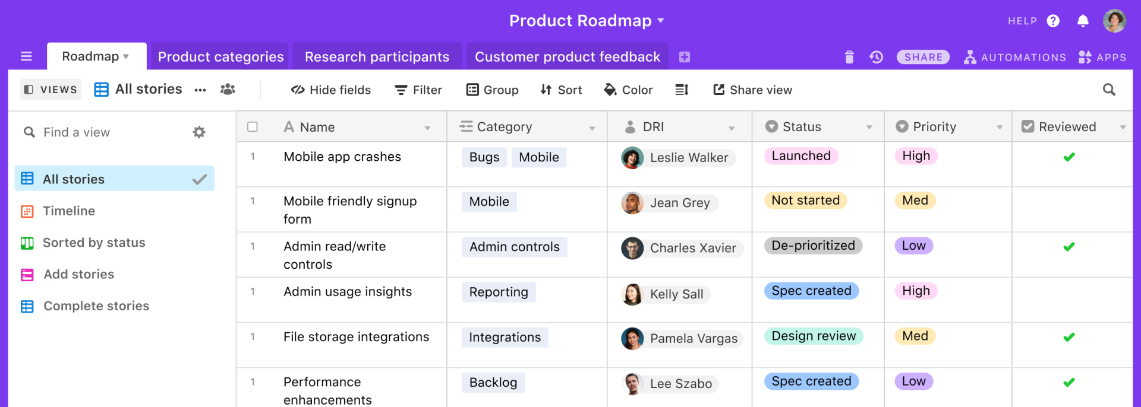
Task: Open the row height icon
Action: (x=682, y=90)
